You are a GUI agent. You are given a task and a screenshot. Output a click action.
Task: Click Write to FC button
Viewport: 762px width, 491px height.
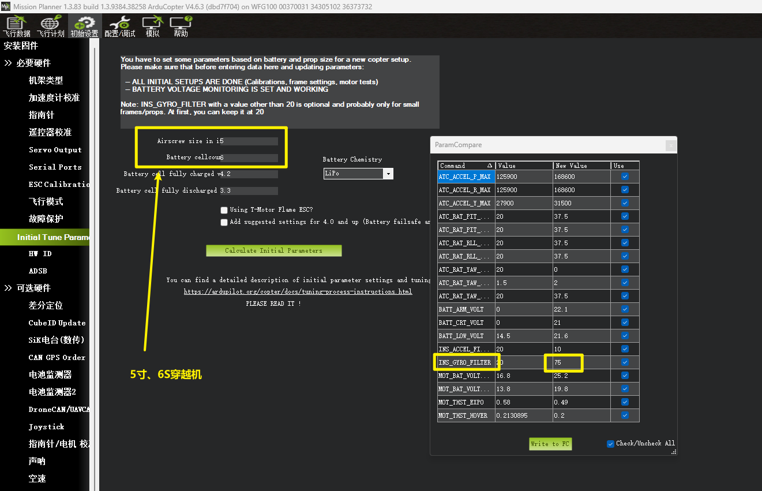click(x=550, y=444)
